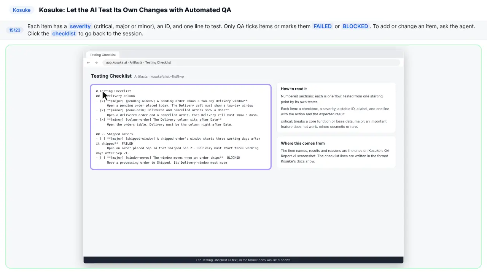This screenshot has height=274, width=487.
Task: Click the breadcrumb Artifacts · kosuke/chat-4kd9wp
Action: 159,76
